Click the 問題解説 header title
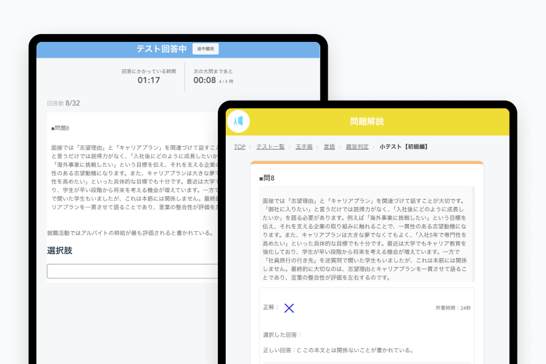This screenshot has height=364, width=546. tap(366, 121)
